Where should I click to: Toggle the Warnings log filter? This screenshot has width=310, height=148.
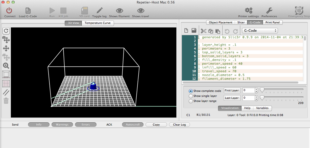(62, 125)
